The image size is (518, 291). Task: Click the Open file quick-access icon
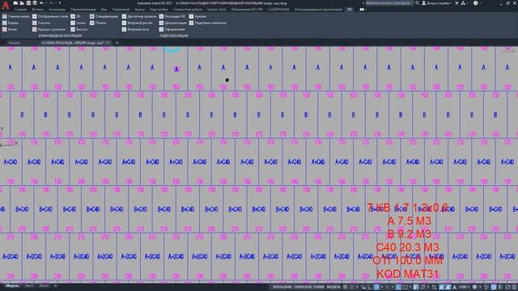click(22, 3)
